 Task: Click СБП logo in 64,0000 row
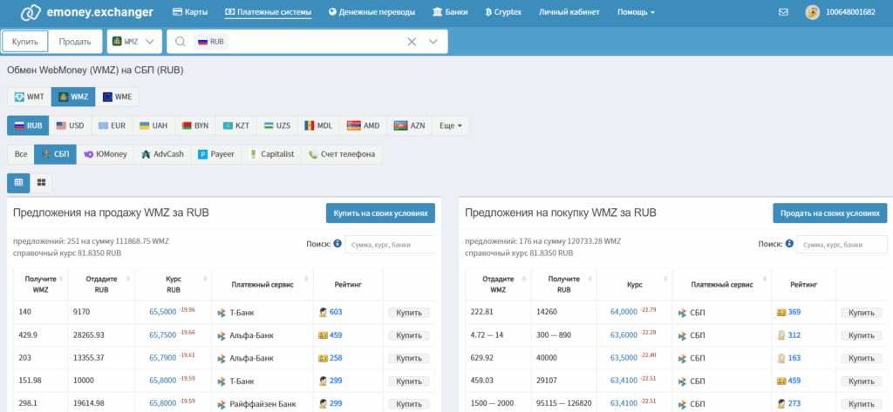coord(682,313)
